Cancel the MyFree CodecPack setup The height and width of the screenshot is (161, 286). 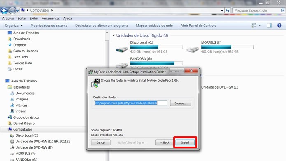pos(101,142)
